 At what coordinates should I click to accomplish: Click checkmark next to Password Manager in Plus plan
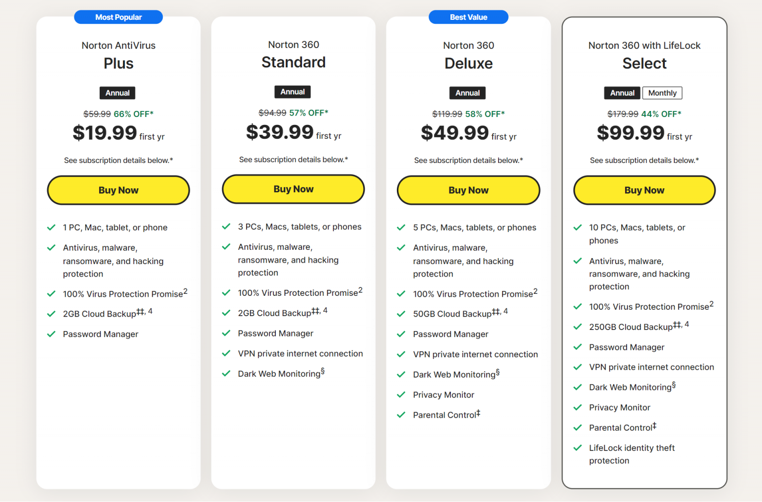[51, 335]
